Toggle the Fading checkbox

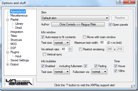click(x=96, y=66)
